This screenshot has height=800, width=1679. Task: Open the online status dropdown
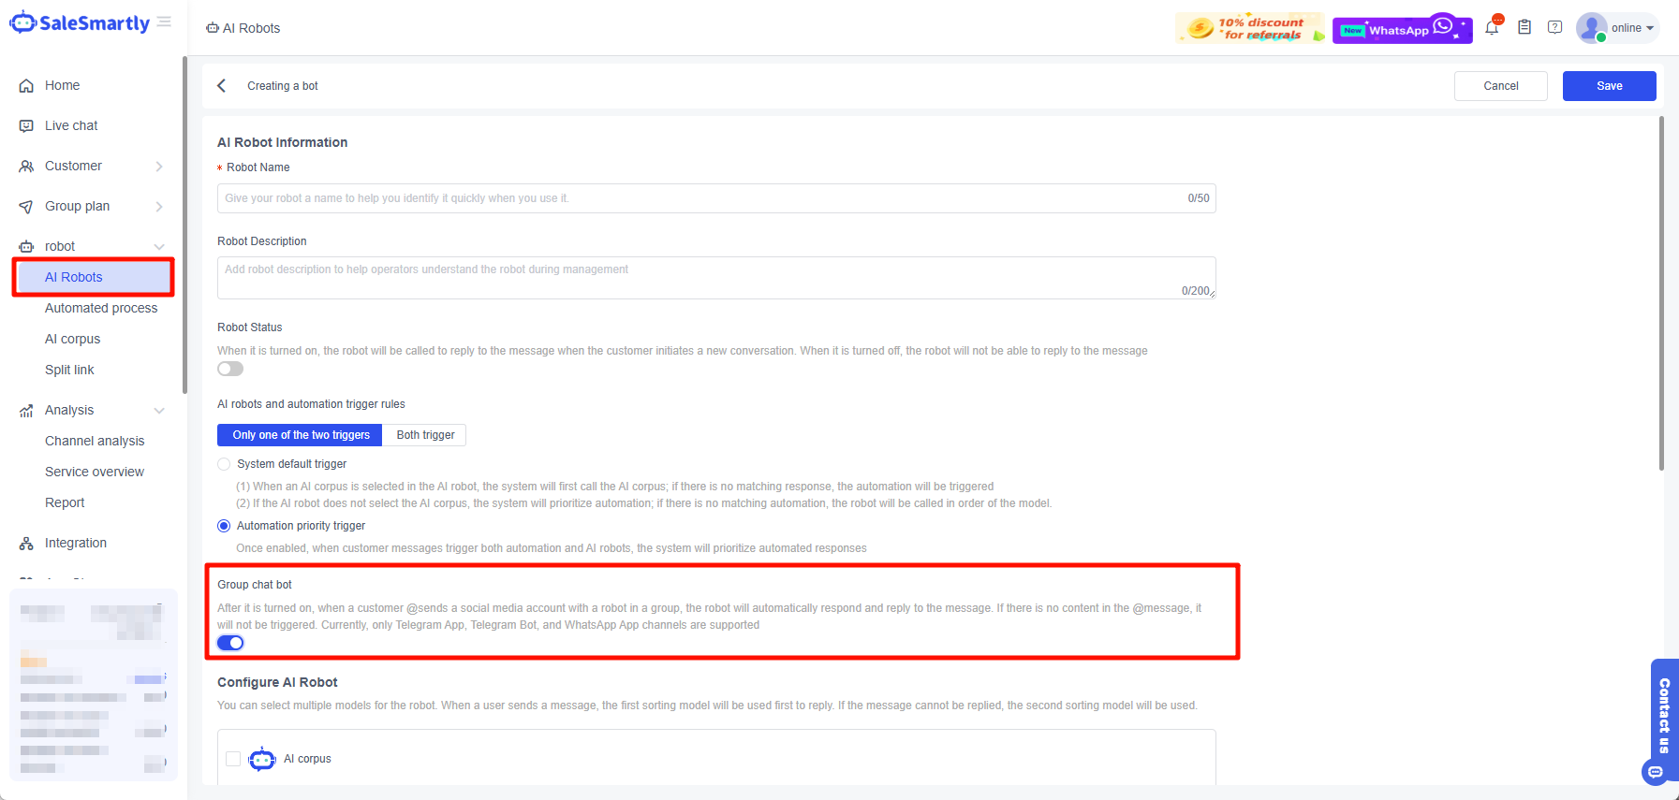pyautogui.click(x=1632, y=28)
